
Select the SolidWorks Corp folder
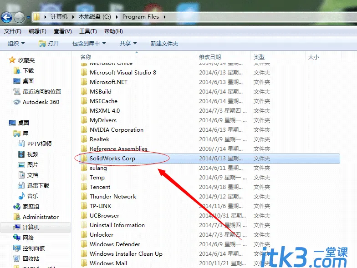tap(209, 158)
